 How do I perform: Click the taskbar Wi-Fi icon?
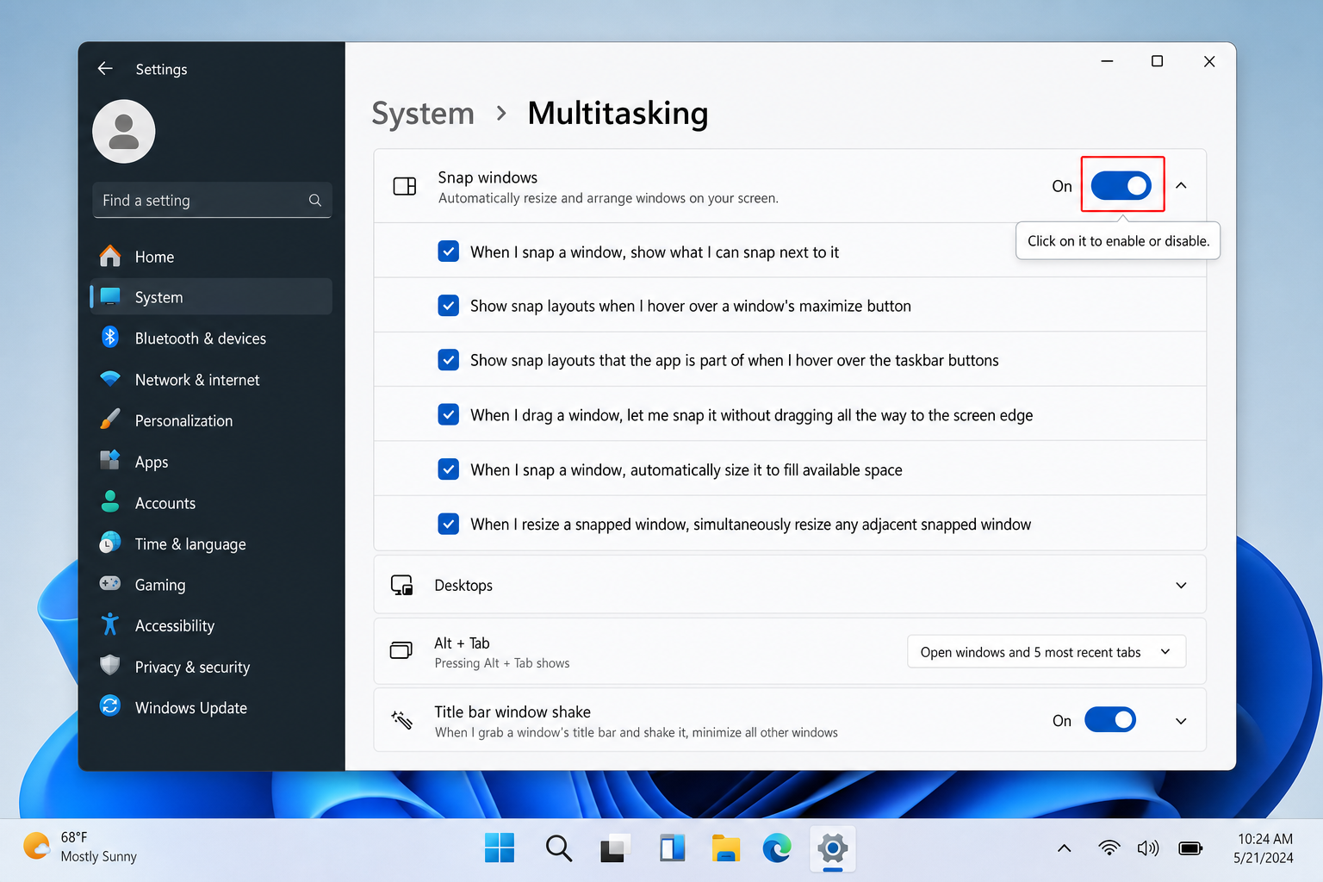(1109, 848)
